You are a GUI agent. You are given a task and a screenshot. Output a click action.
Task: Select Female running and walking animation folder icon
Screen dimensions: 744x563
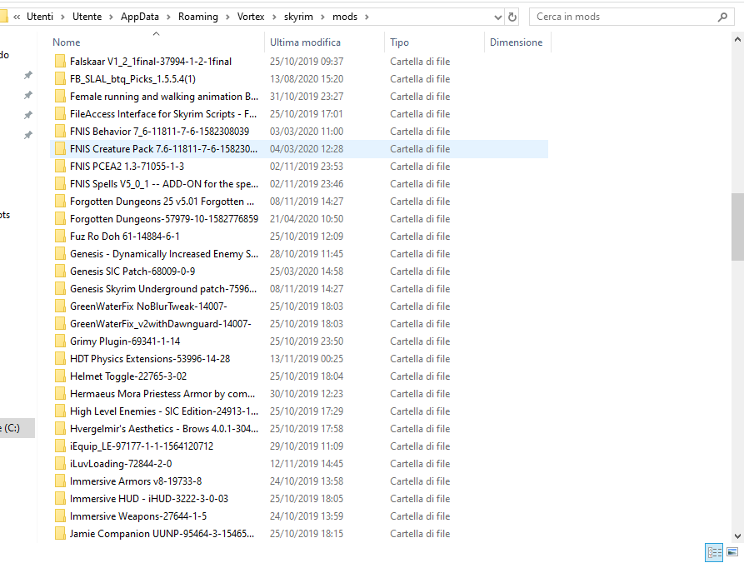60,97
